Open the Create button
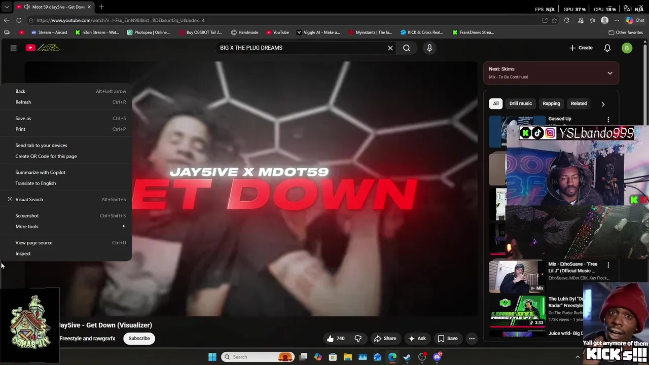The height and width of the screenshot is (365, 649). coord(581,48)
